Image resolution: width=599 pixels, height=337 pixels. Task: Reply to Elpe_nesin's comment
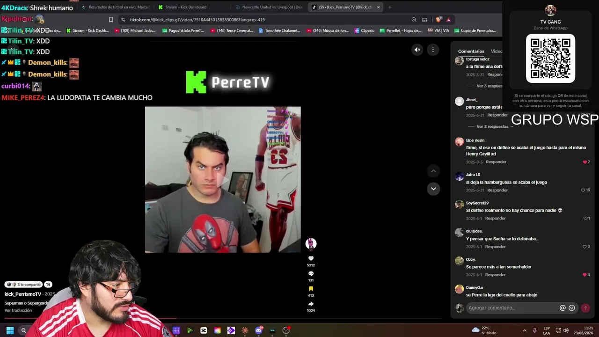(496, 162)
